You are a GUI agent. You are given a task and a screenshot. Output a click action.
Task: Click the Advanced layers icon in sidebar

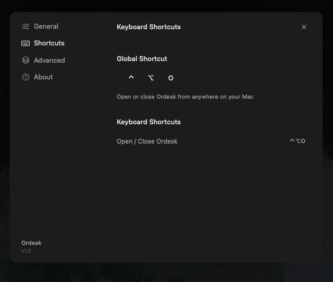click(x=26, y=60)
